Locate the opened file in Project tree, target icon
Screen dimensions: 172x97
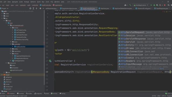30,8
